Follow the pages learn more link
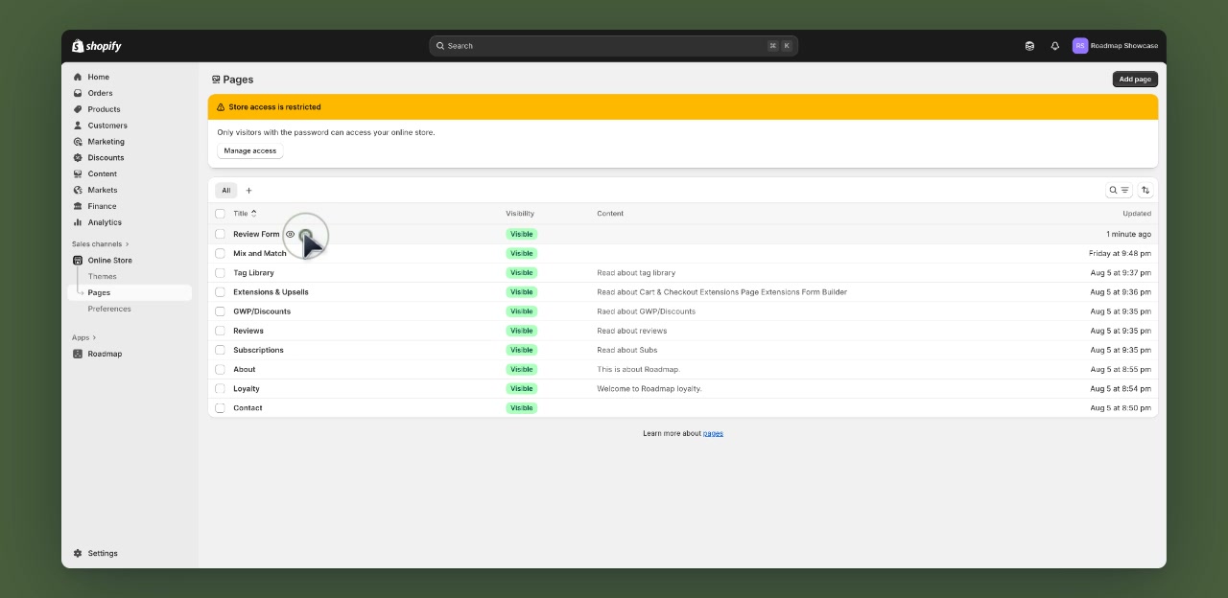This screenshot has height=598, width=1228. tap(713, 433)
